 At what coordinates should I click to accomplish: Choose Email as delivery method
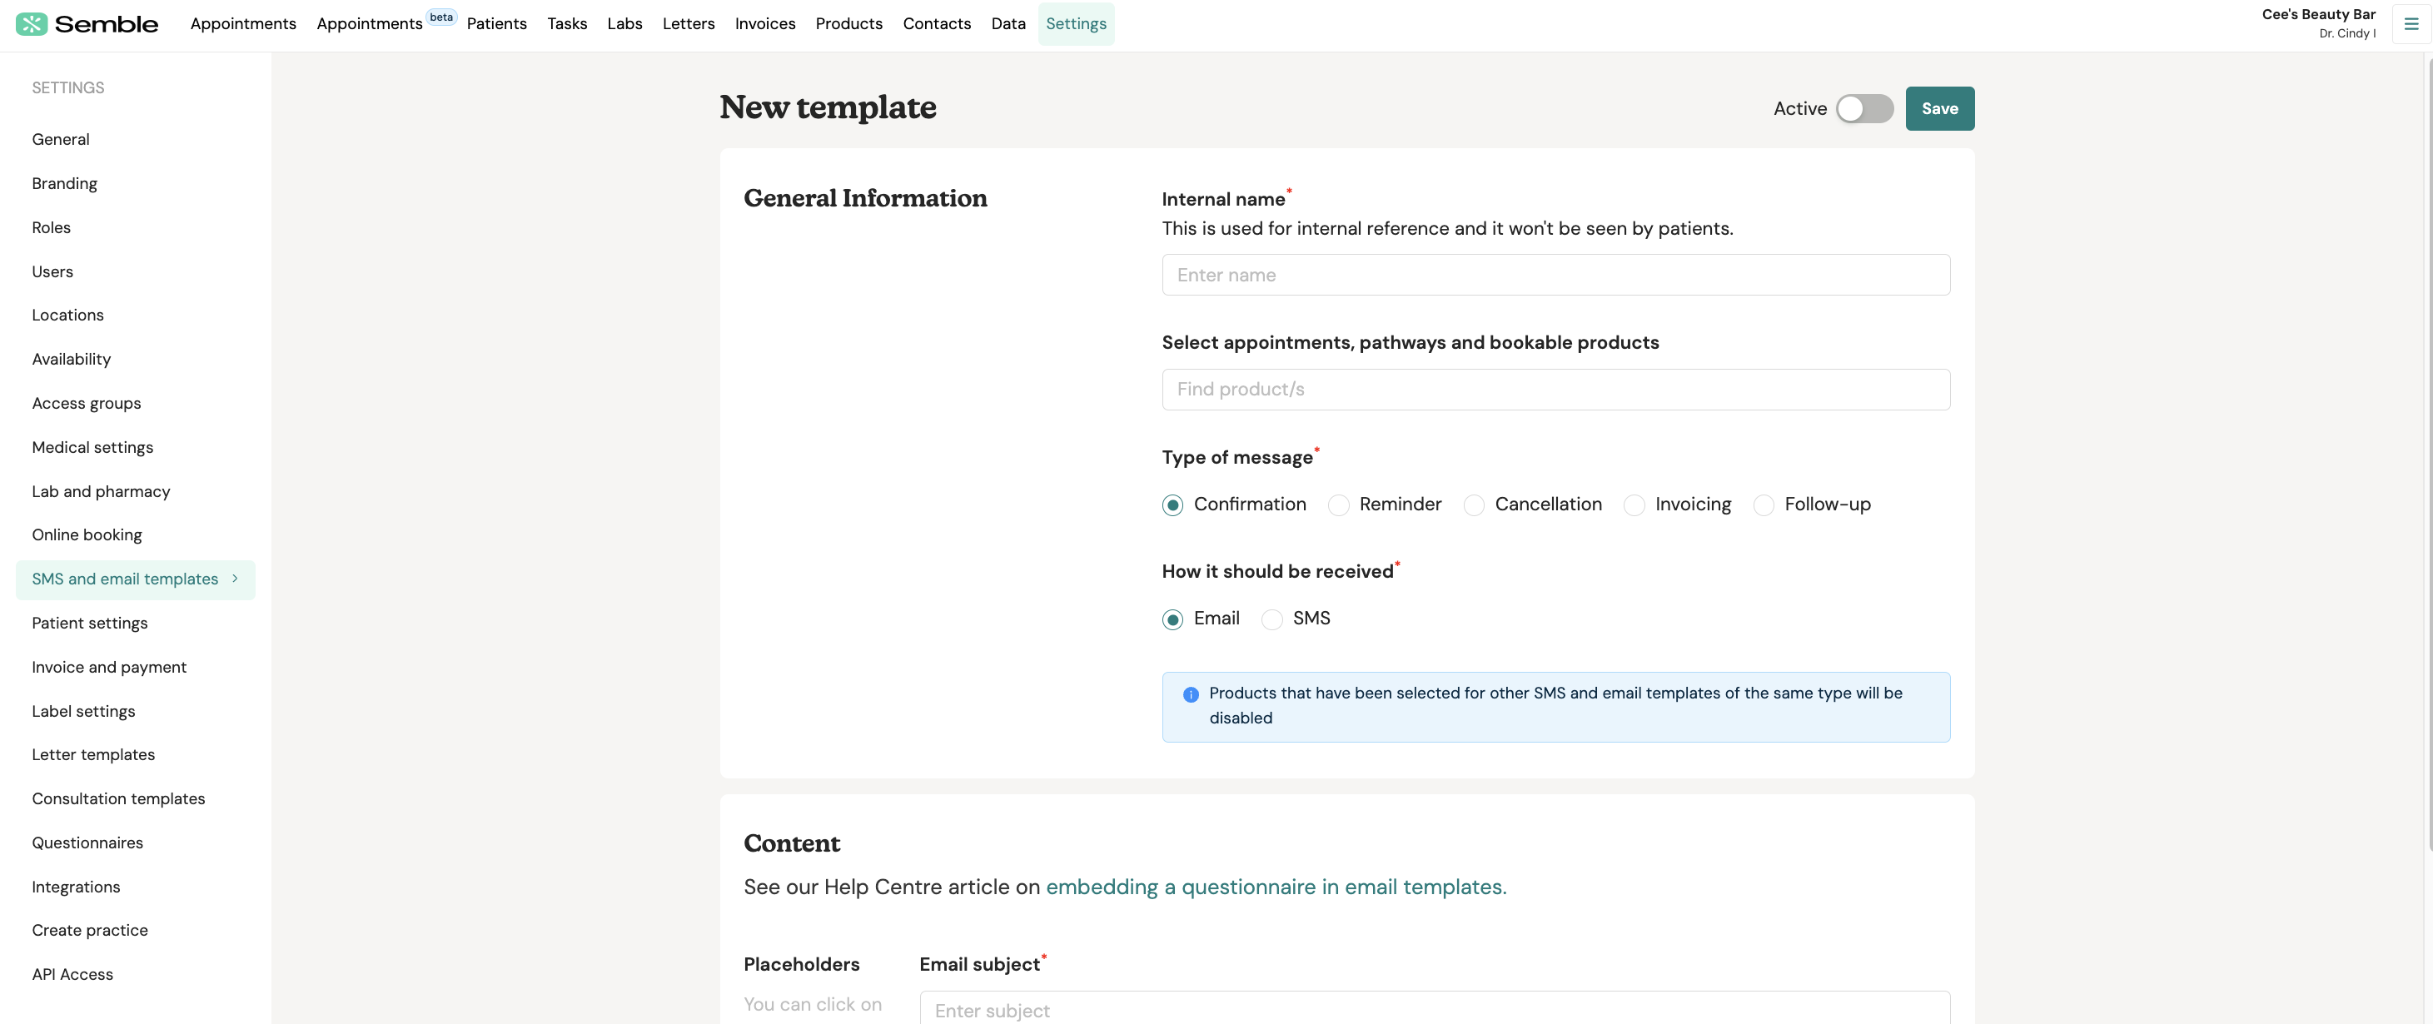click(x=1172, y=619)
